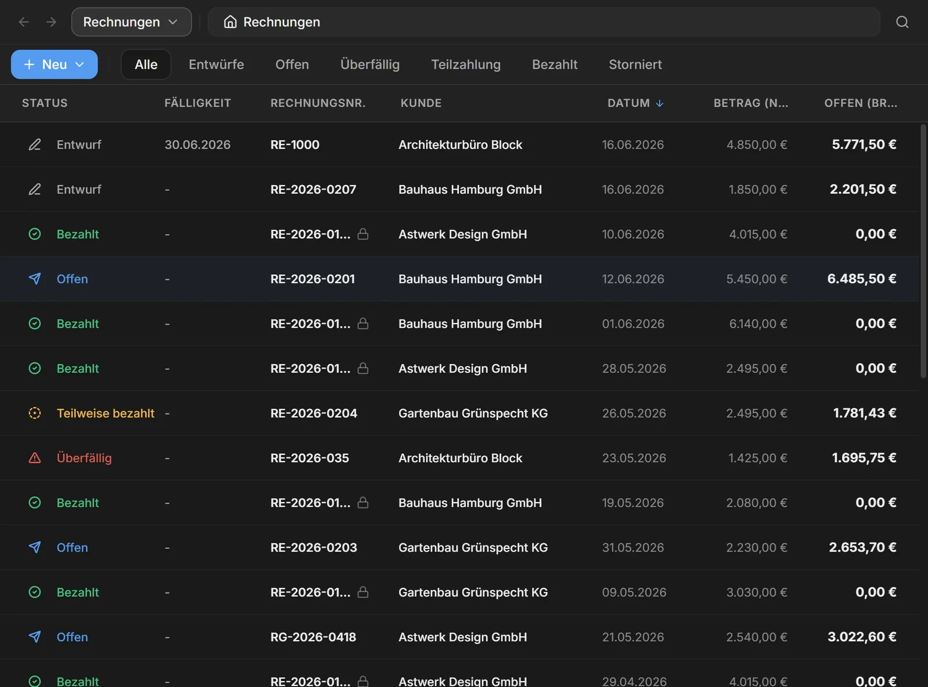Click lock icon on invoice dated 28.05.2026
This screenshot has height=687, width=928.
click(x=363, y=368)
